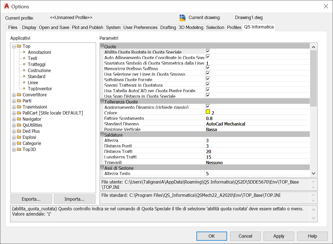333x244 pixels.
Task: Click the Importa... button
Action: pos(74,199)
